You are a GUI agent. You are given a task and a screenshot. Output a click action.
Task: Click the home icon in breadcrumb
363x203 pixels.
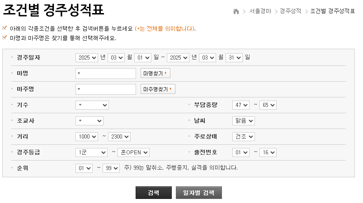[236, 11]
